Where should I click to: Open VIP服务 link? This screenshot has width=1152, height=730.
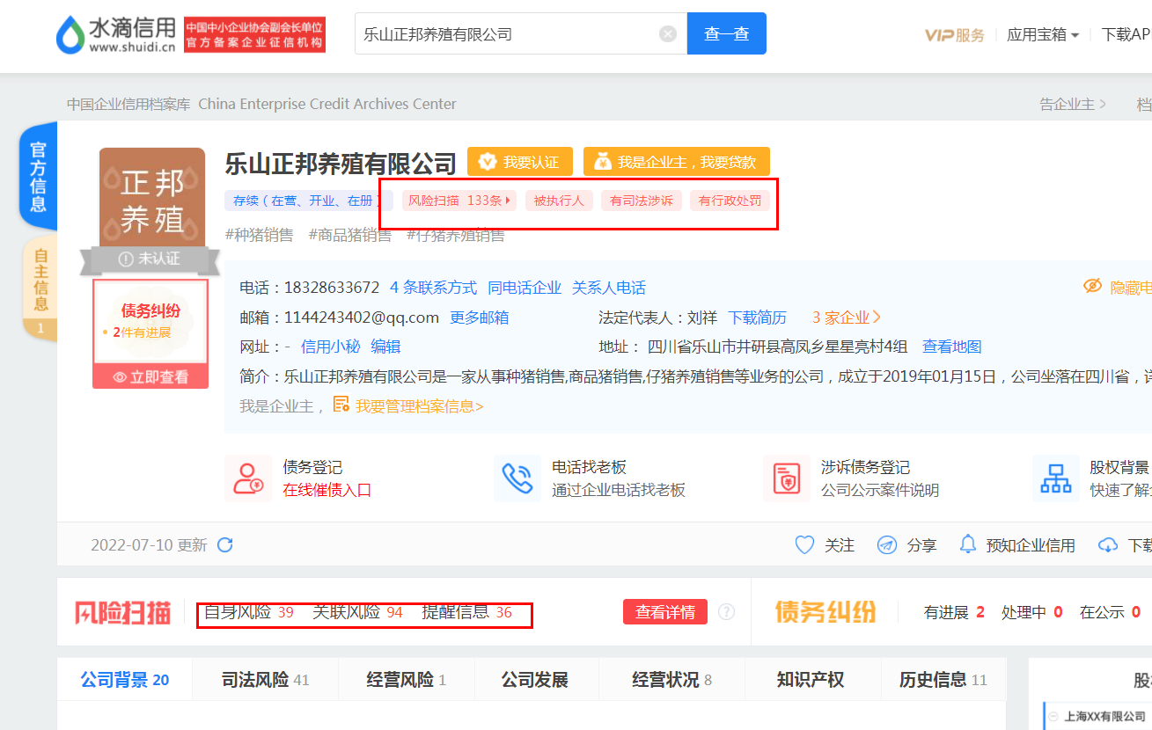point(955,35)
